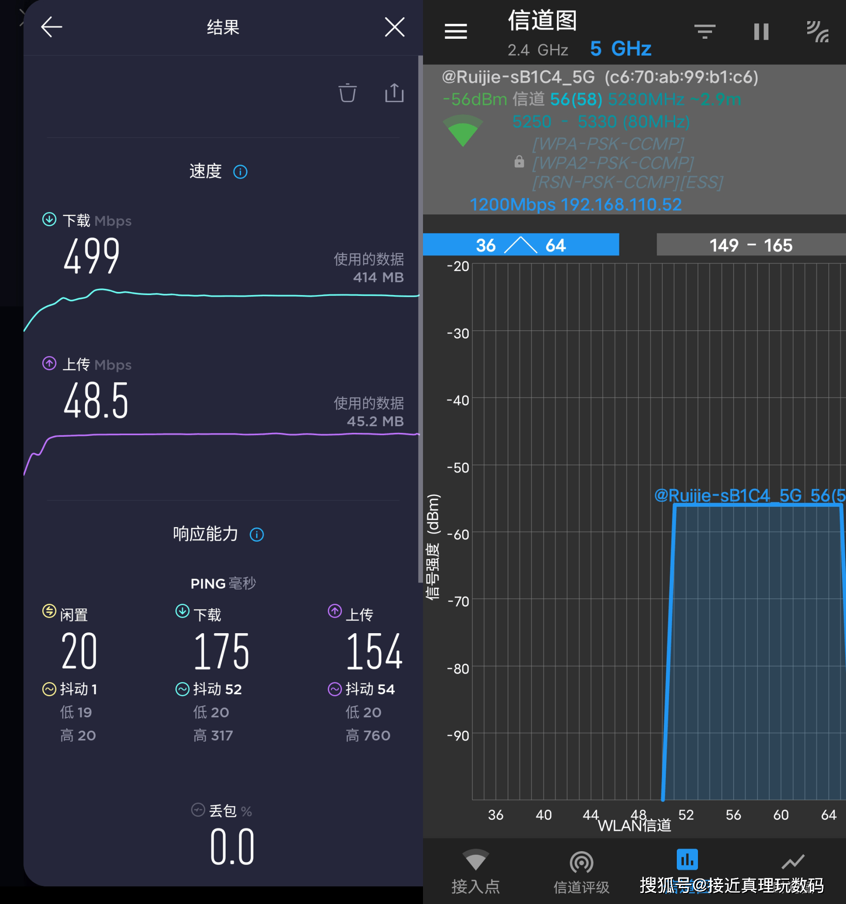
Task: Open the filter icon in WiFi analyzer
Action: [x=705, y=31]
